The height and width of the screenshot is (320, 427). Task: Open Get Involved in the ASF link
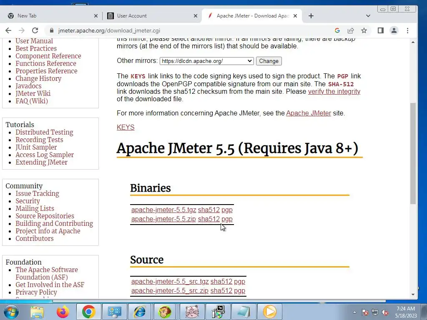click(50, 285)
